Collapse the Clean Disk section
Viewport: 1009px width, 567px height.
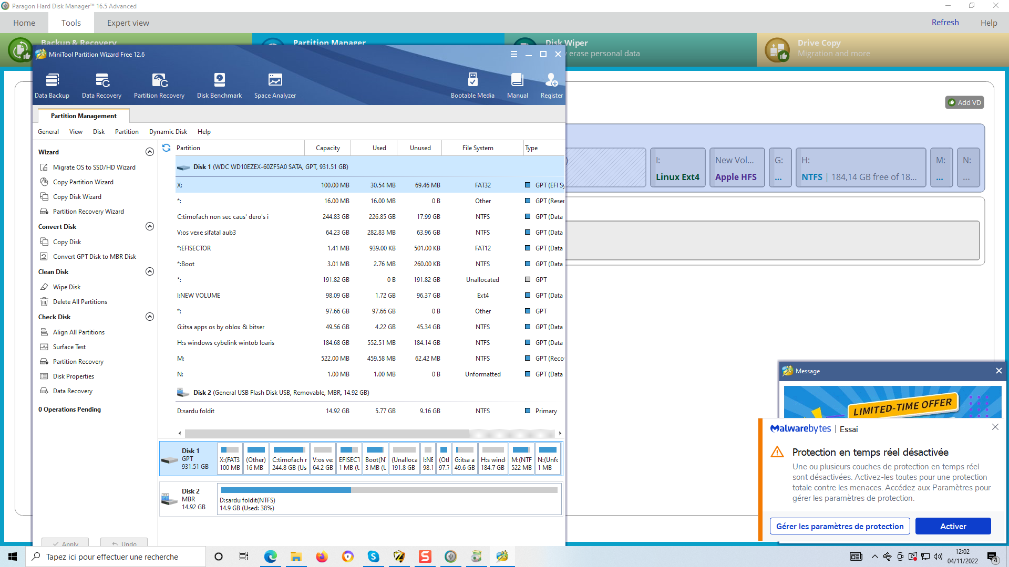click(150, 272)
